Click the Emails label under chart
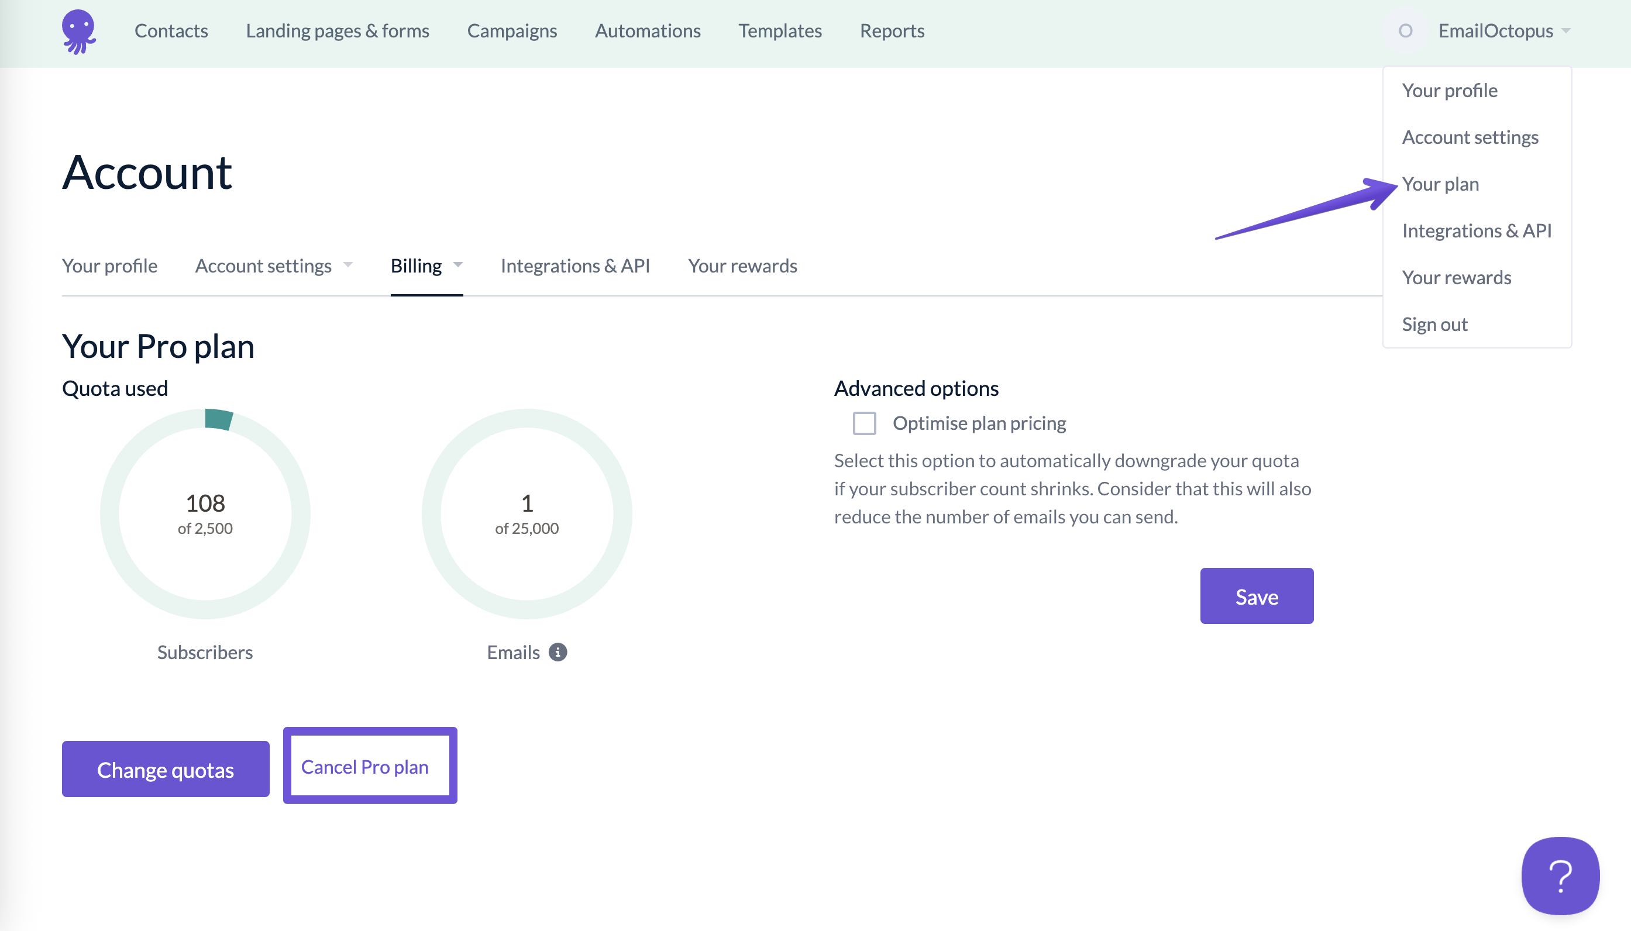The width and height of the screenshot is (1631, 931). point(513,652)
